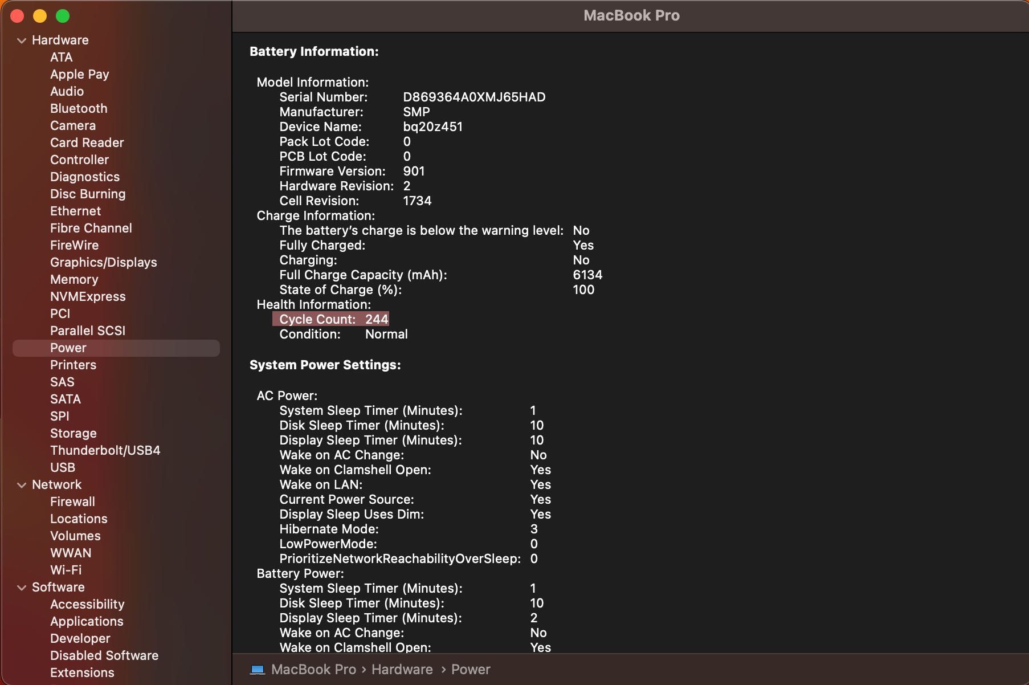Click the Cell Revision value 1734

click(x=417, y=201)
